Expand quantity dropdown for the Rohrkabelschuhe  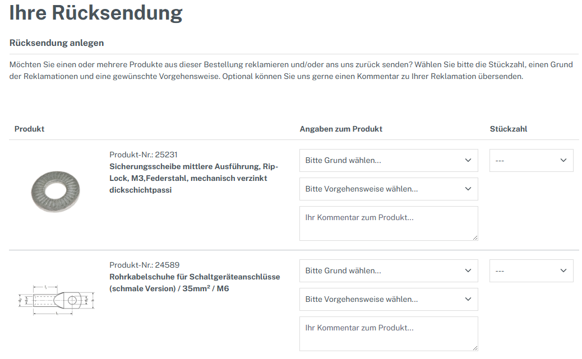click(x=531, y=271)
